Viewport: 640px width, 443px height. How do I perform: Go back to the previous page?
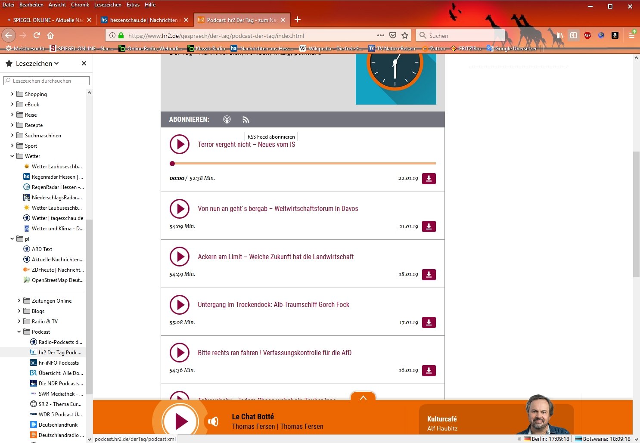tap(9, 35)
